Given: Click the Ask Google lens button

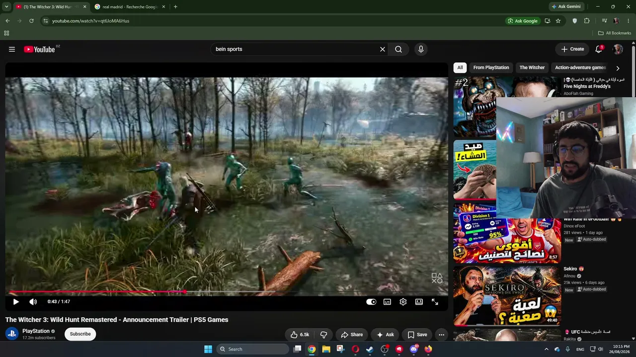Looking at the screenshot, I should 523,21.
